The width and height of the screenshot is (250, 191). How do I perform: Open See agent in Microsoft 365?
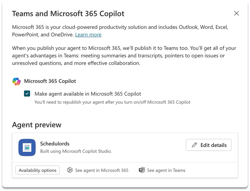pos(102,170)
